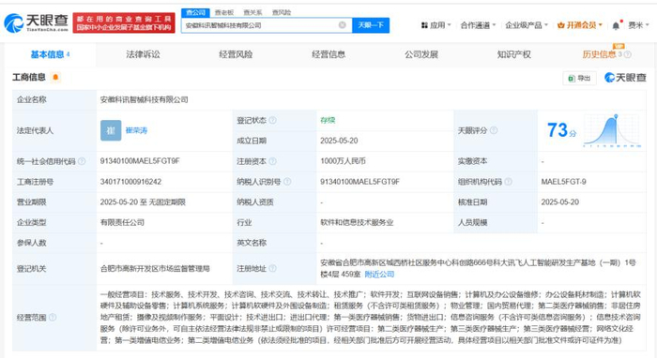Image resolution: width=657 pixels, height=358 pixels.
Task: Open the 费米 user menu
Action: point(638,25)
